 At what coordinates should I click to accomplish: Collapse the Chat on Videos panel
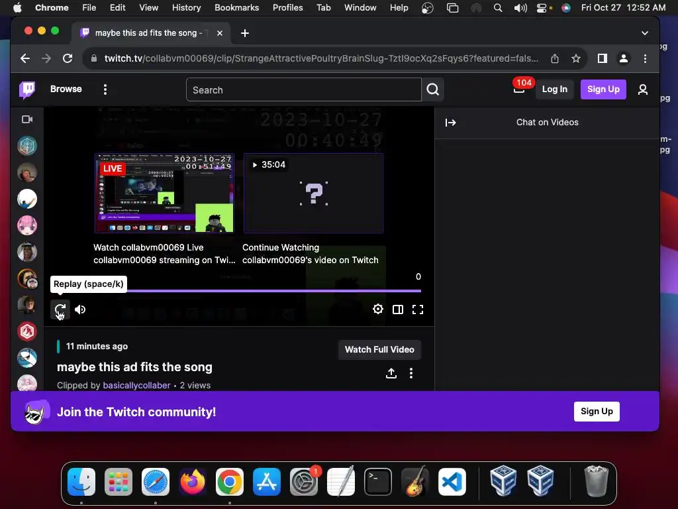pos(450,123)
